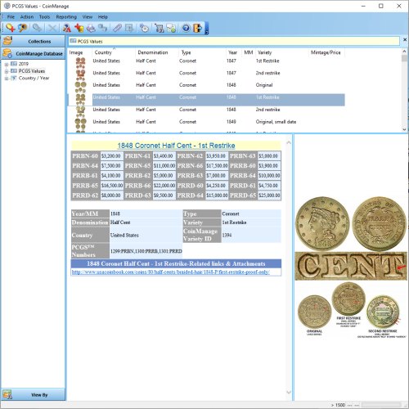Image resolution: width=409 pixels, height=409 pixels.
Task: Click the find coin search toolbar icon
Action: coord(23,28)
